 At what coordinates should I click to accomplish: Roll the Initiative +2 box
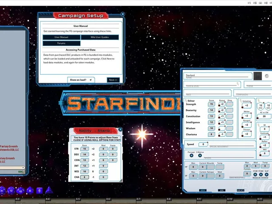246,105
